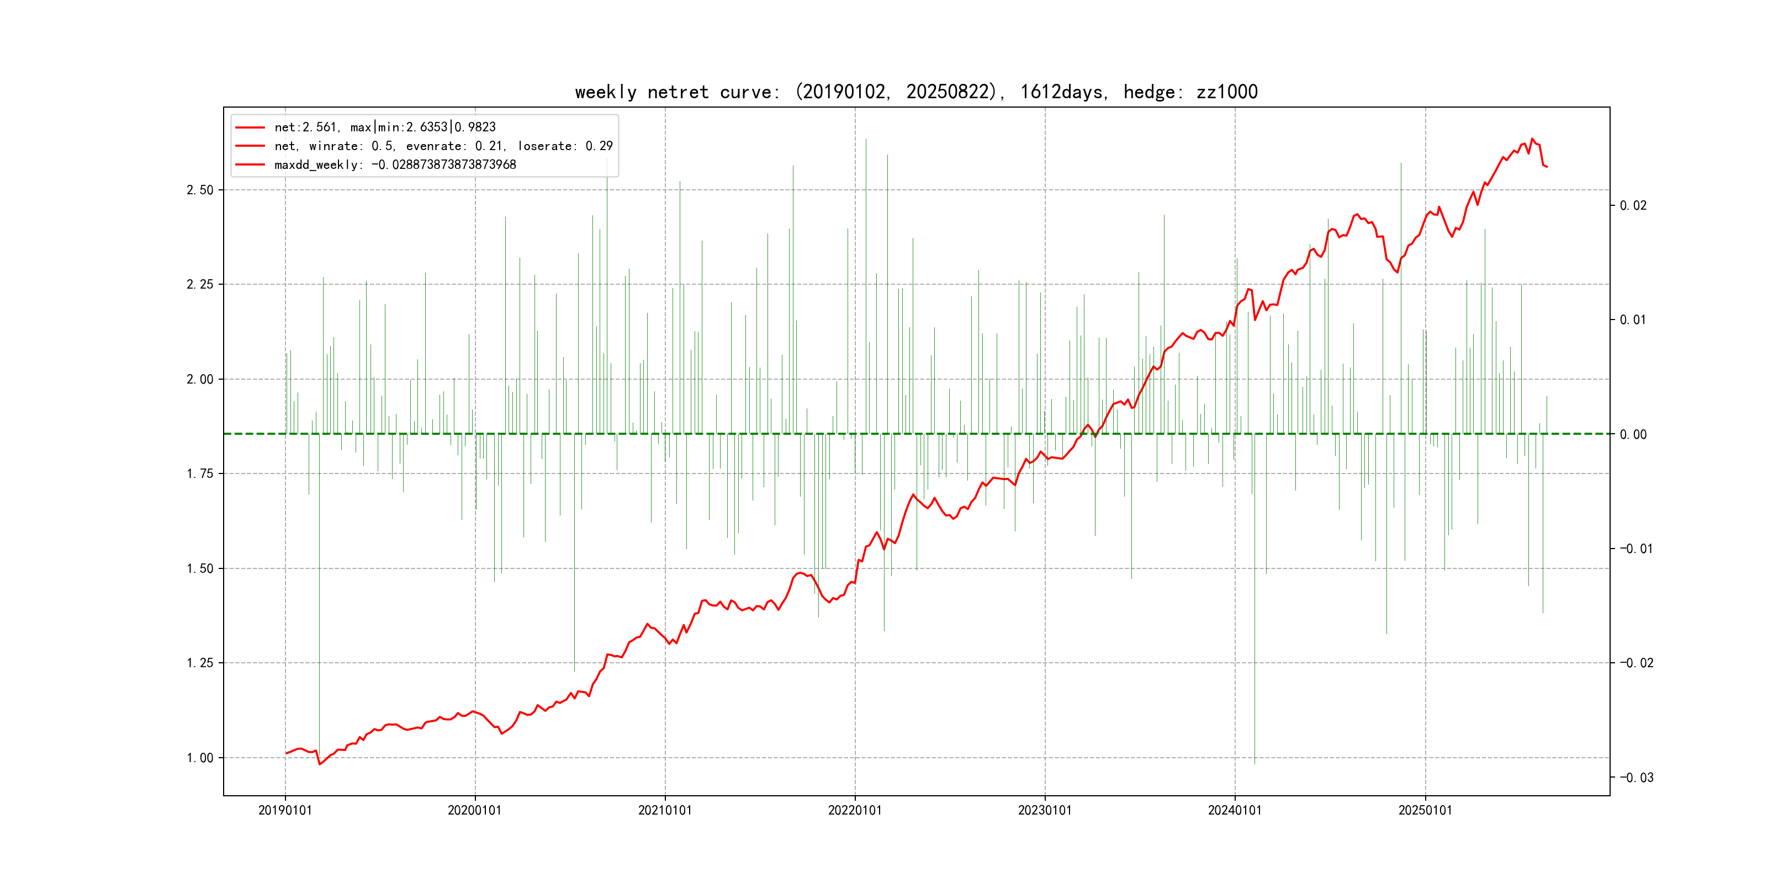Click the net:2.561 max|min legend text
The width and height of the screenshot is (1789, 894).
click(385, 127)
